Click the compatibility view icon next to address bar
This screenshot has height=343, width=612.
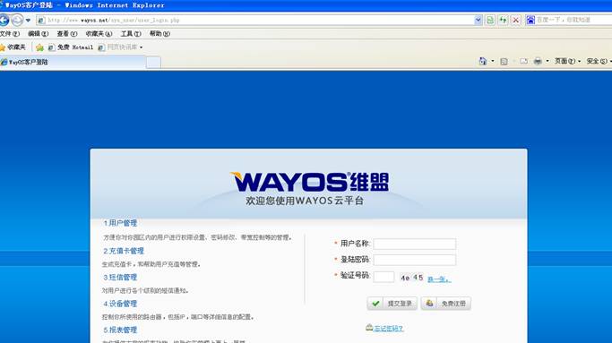click(x=490, y=20)
